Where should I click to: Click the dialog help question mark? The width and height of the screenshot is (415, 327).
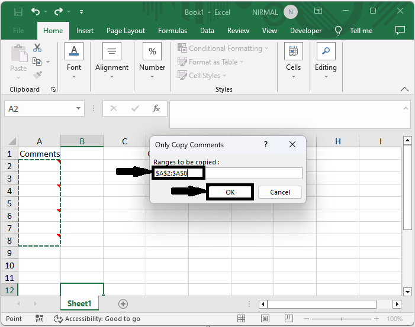click(266, 144)
